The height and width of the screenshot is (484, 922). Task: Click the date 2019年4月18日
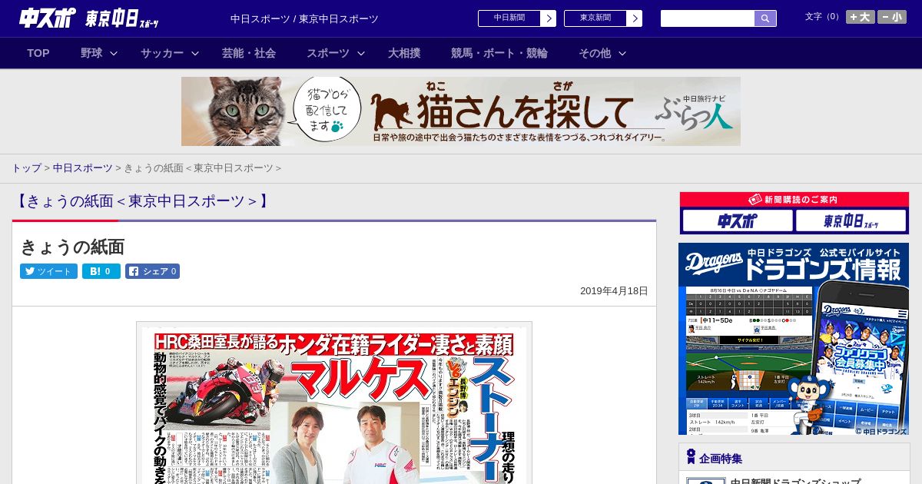coord(614,291)
